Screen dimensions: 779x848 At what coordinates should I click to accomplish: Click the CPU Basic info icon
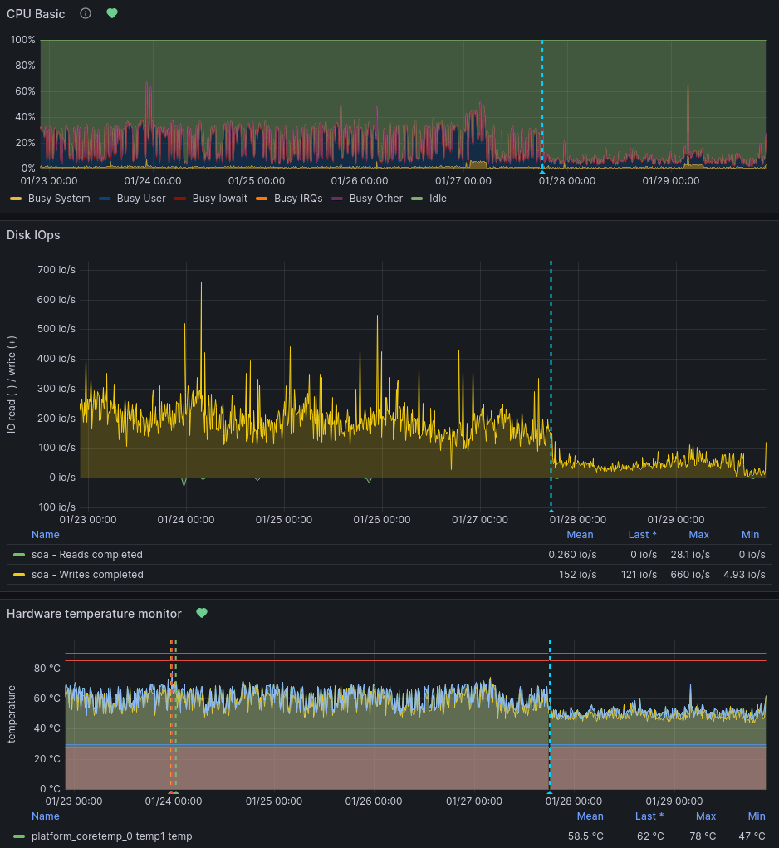coord(86,13)
